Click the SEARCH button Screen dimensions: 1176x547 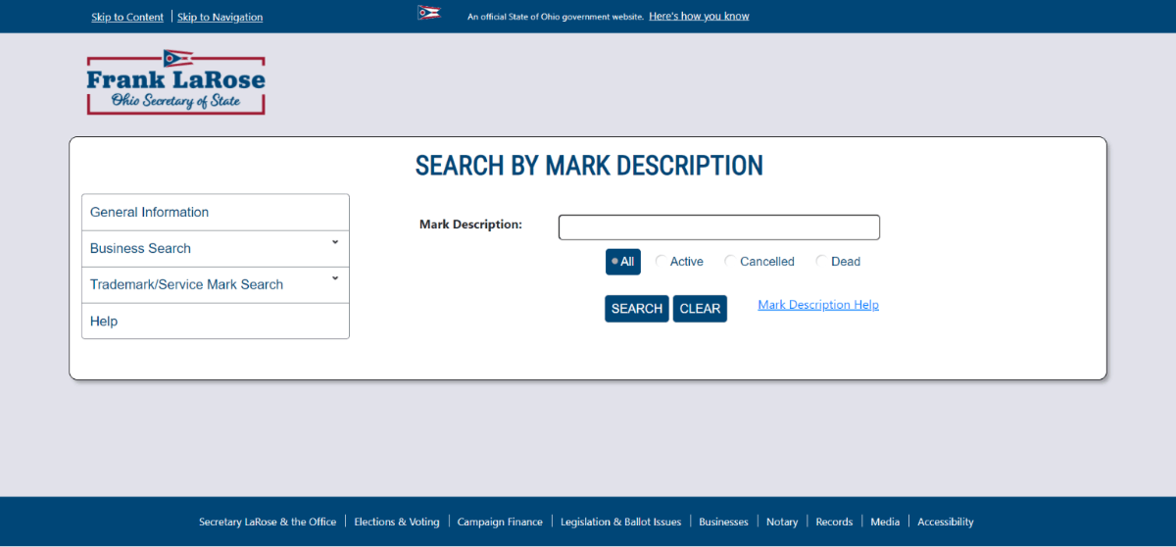pos(637,309)
